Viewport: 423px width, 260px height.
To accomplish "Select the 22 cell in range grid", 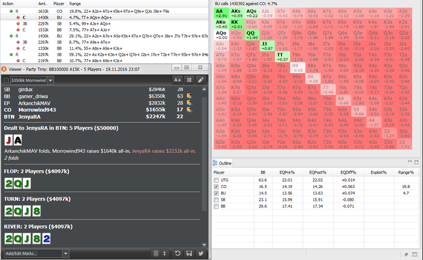I will click(405, 144).
